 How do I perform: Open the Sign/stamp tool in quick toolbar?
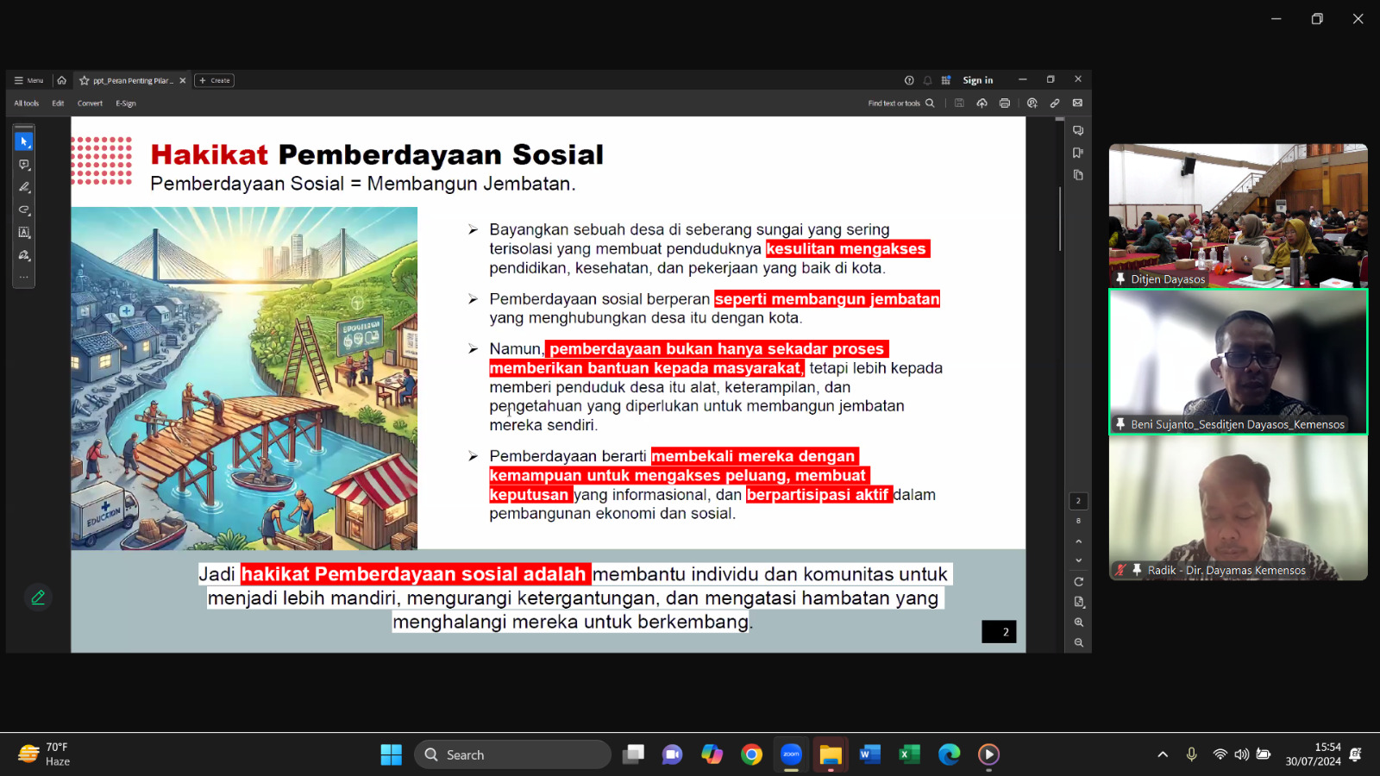(x=24, y=255)
